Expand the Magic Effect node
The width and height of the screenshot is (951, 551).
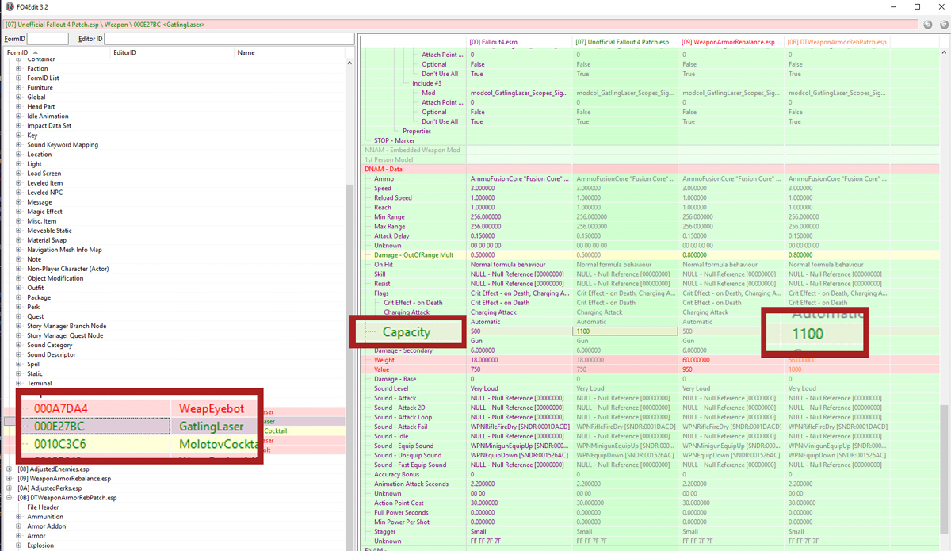click(x=19, y=212)
